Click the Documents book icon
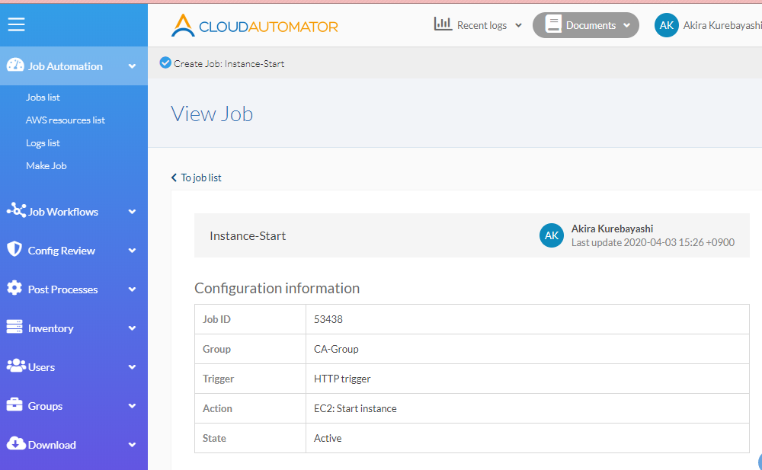This screenshot has width=762, height=470. click(553, 24)
